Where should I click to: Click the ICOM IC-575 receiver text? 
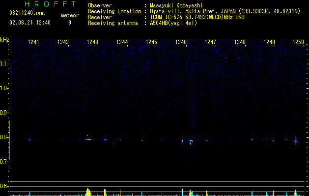197,17
